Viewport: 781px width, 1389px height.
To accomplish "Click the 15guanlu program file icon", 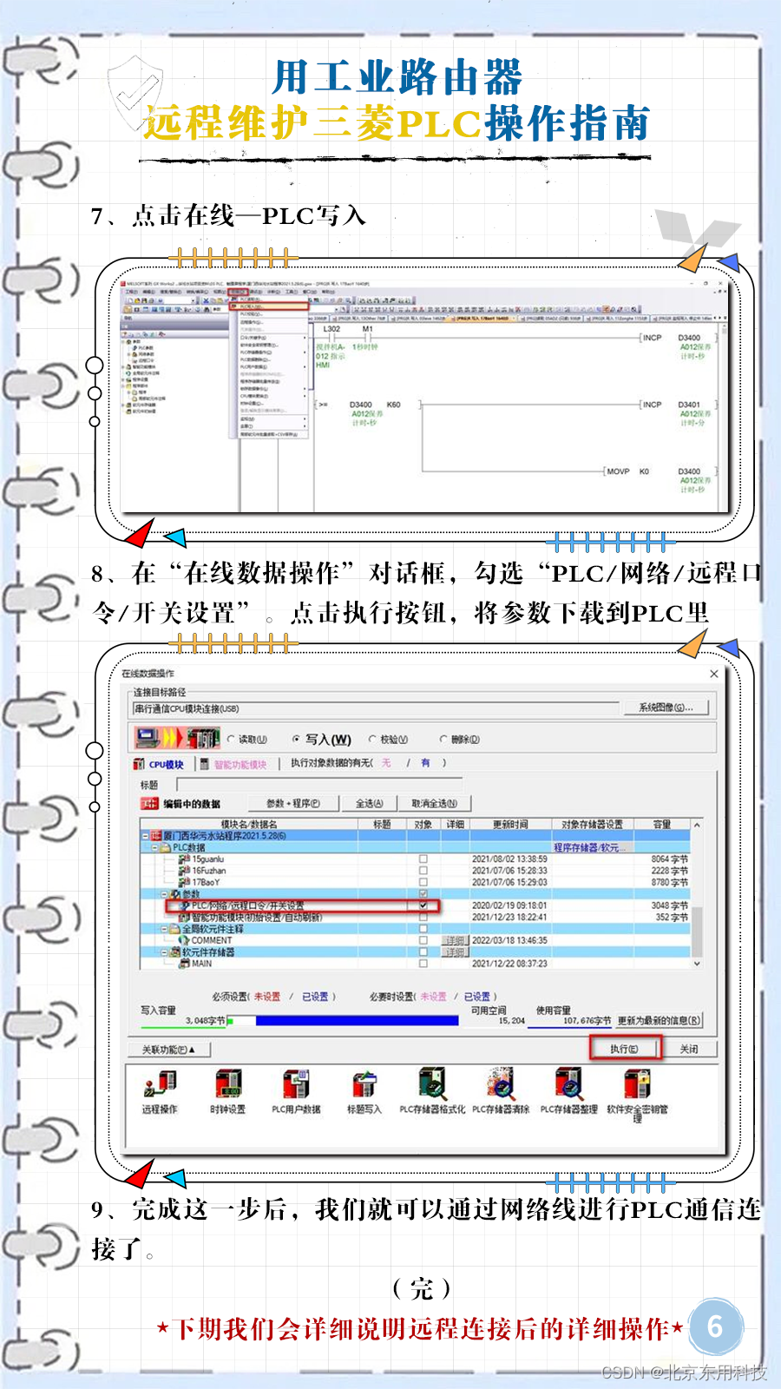I will [184, 859].
